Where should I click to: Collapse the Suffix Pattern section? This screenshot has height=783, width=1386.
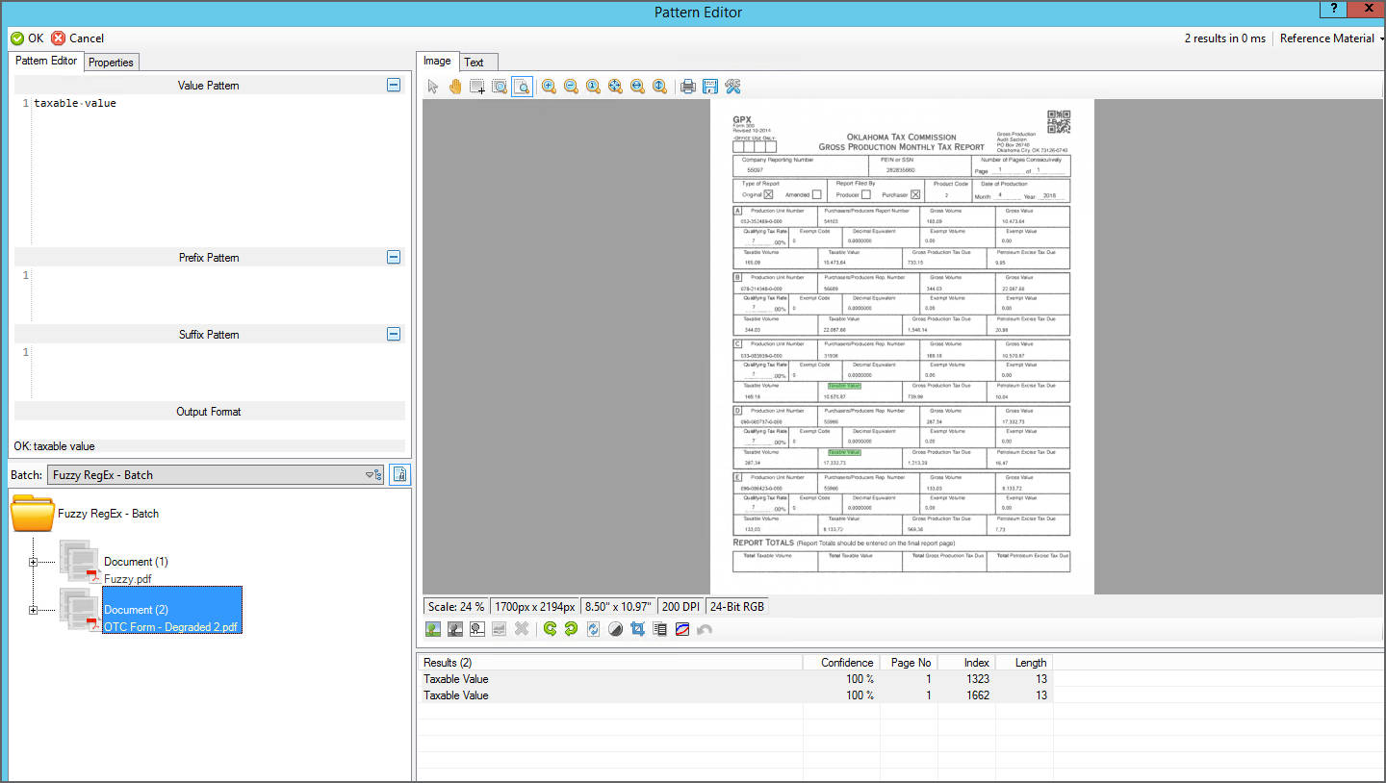pyautogui.click(x=393, y=335)
